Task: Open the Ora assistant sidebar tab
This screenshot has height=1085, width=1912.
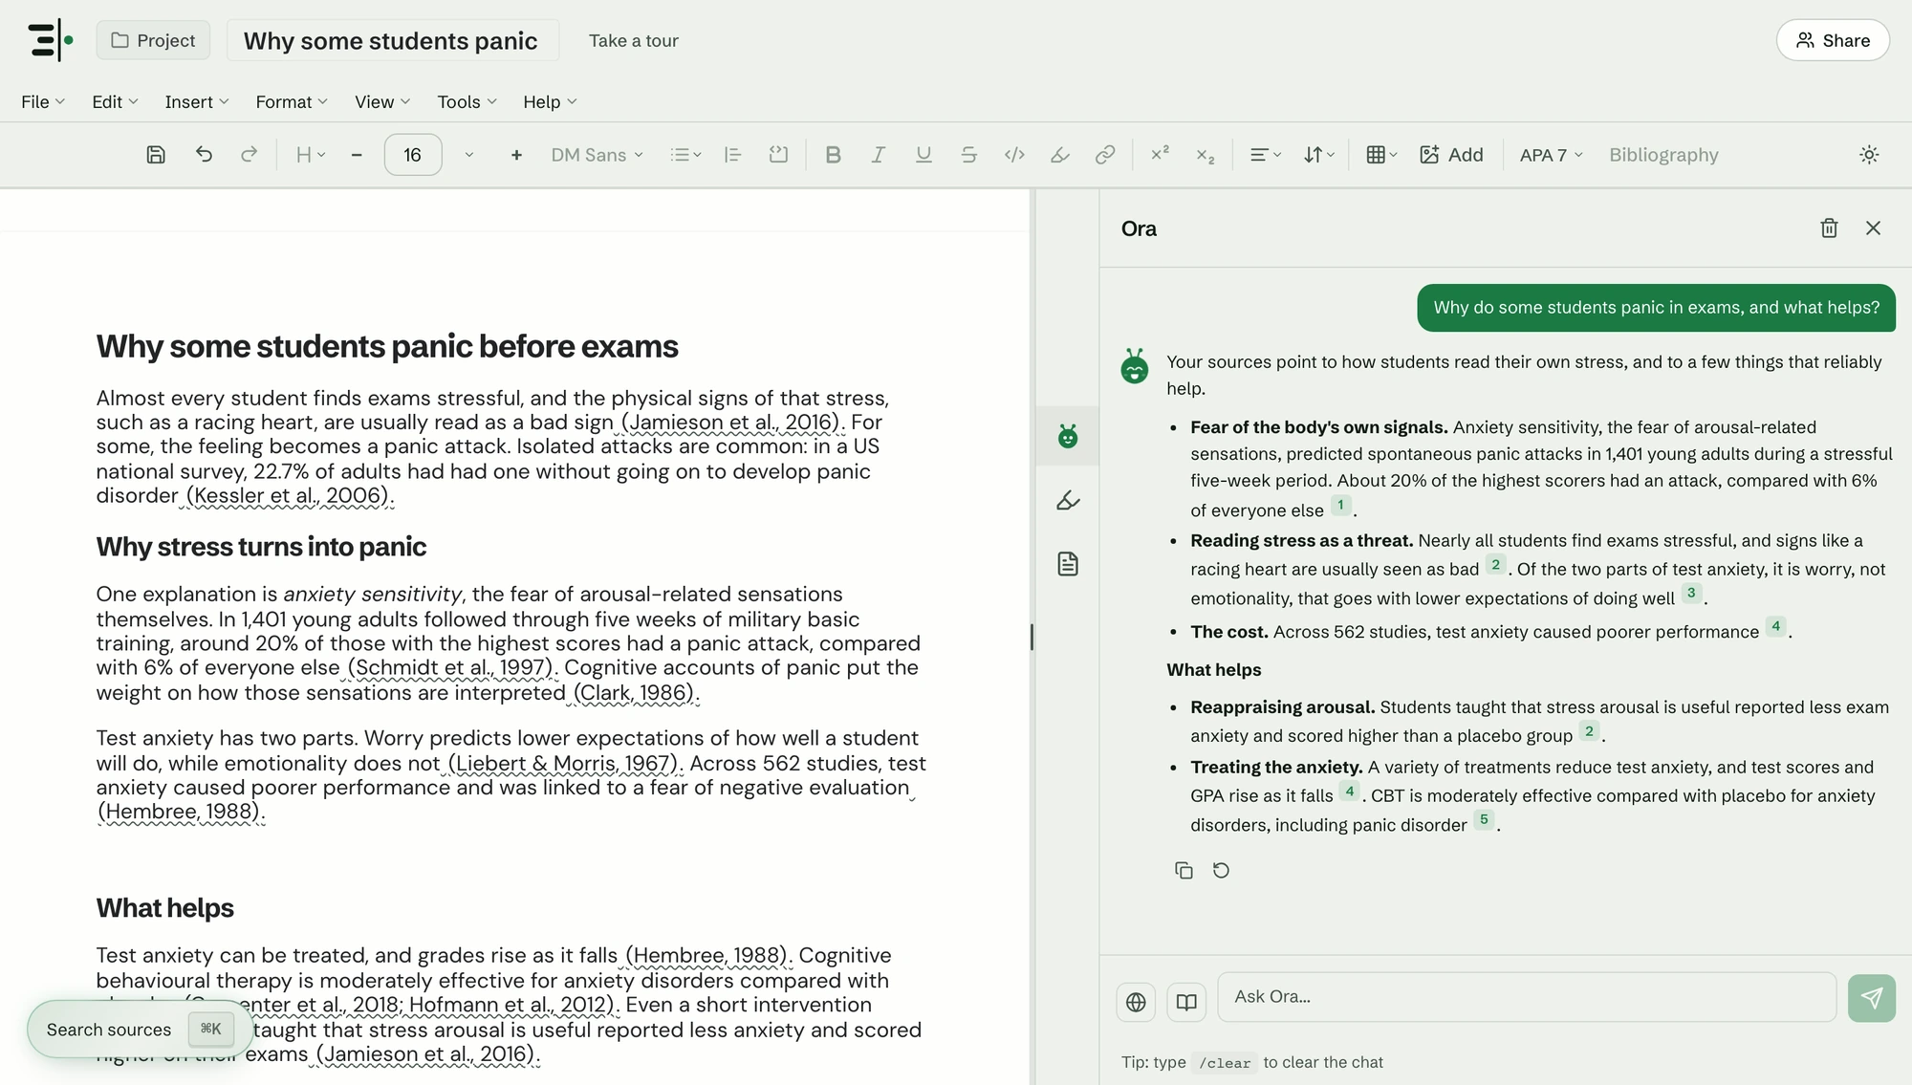Action: coord(1068,437)
